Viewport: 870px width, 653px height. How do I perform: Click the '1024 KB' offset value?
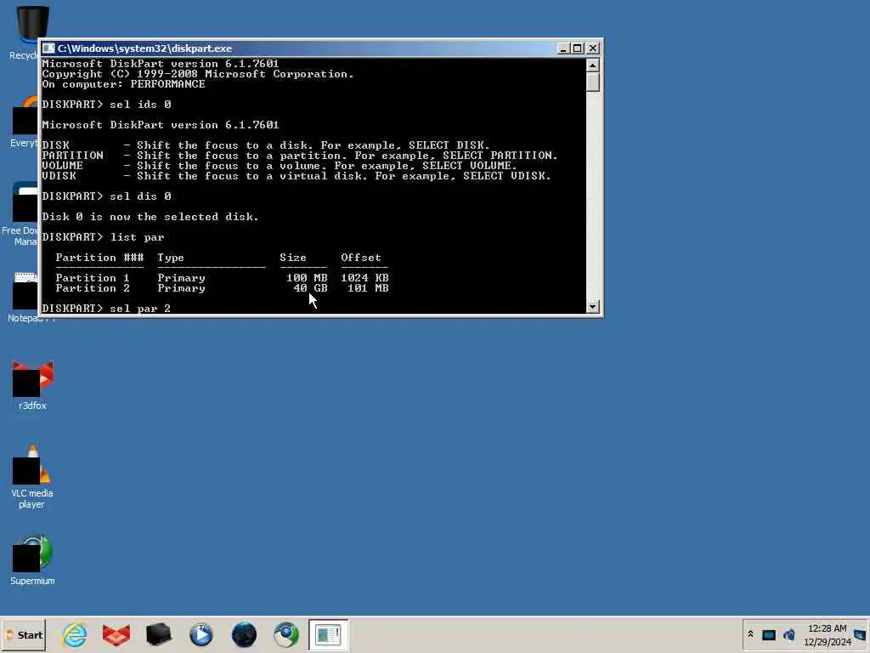[x=364, y=278]
